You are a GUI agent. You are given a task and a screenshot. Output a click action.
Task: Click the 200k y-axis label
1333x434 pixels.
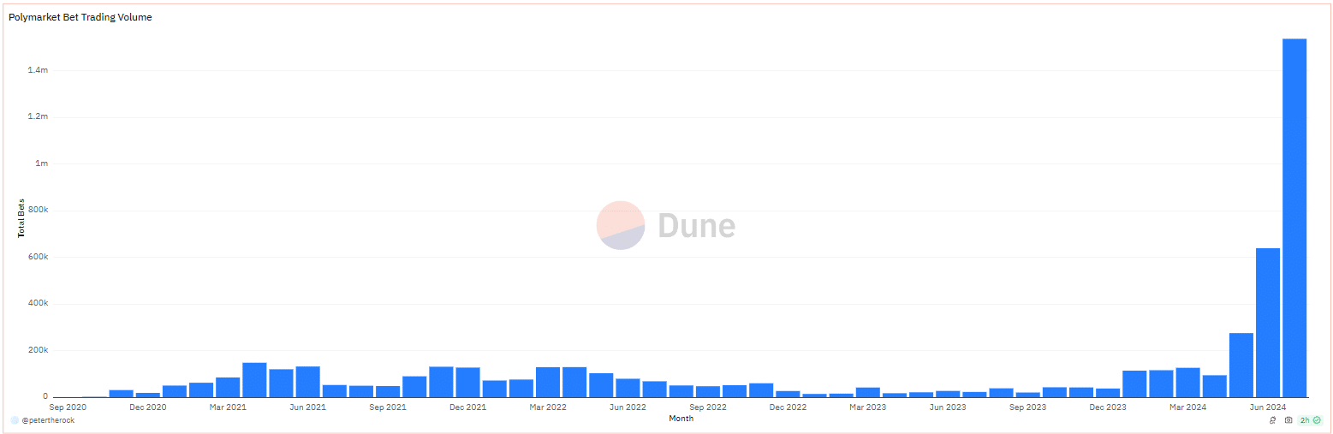pos(38,350)
